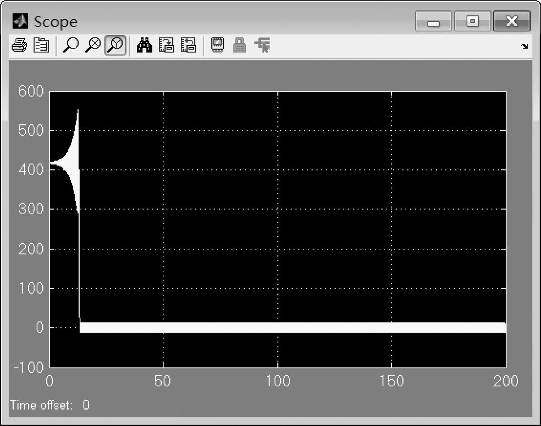Click the Scope title text
The height and width of the screenshot is (426, 541).
[x=56, y=22]
